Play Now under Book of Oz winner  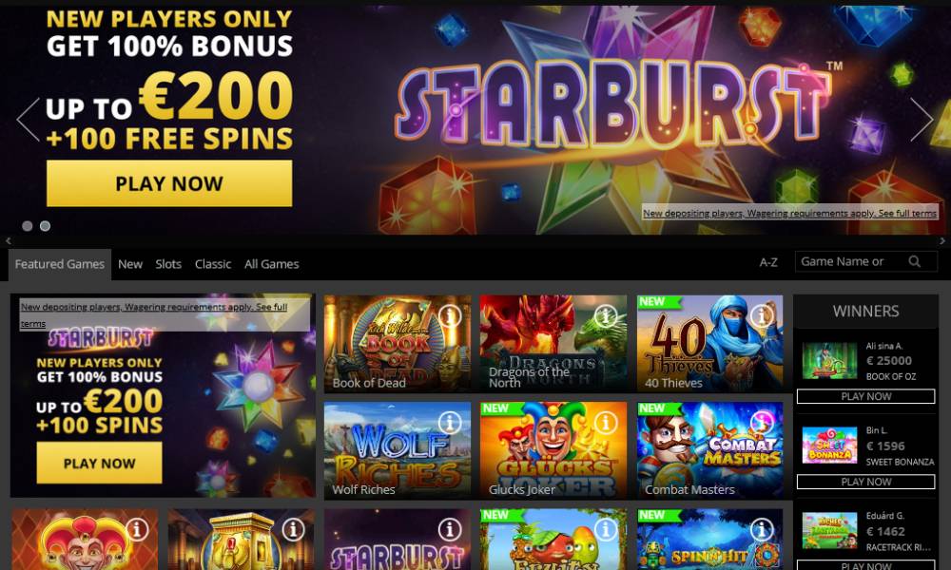(x=865, y=396)
